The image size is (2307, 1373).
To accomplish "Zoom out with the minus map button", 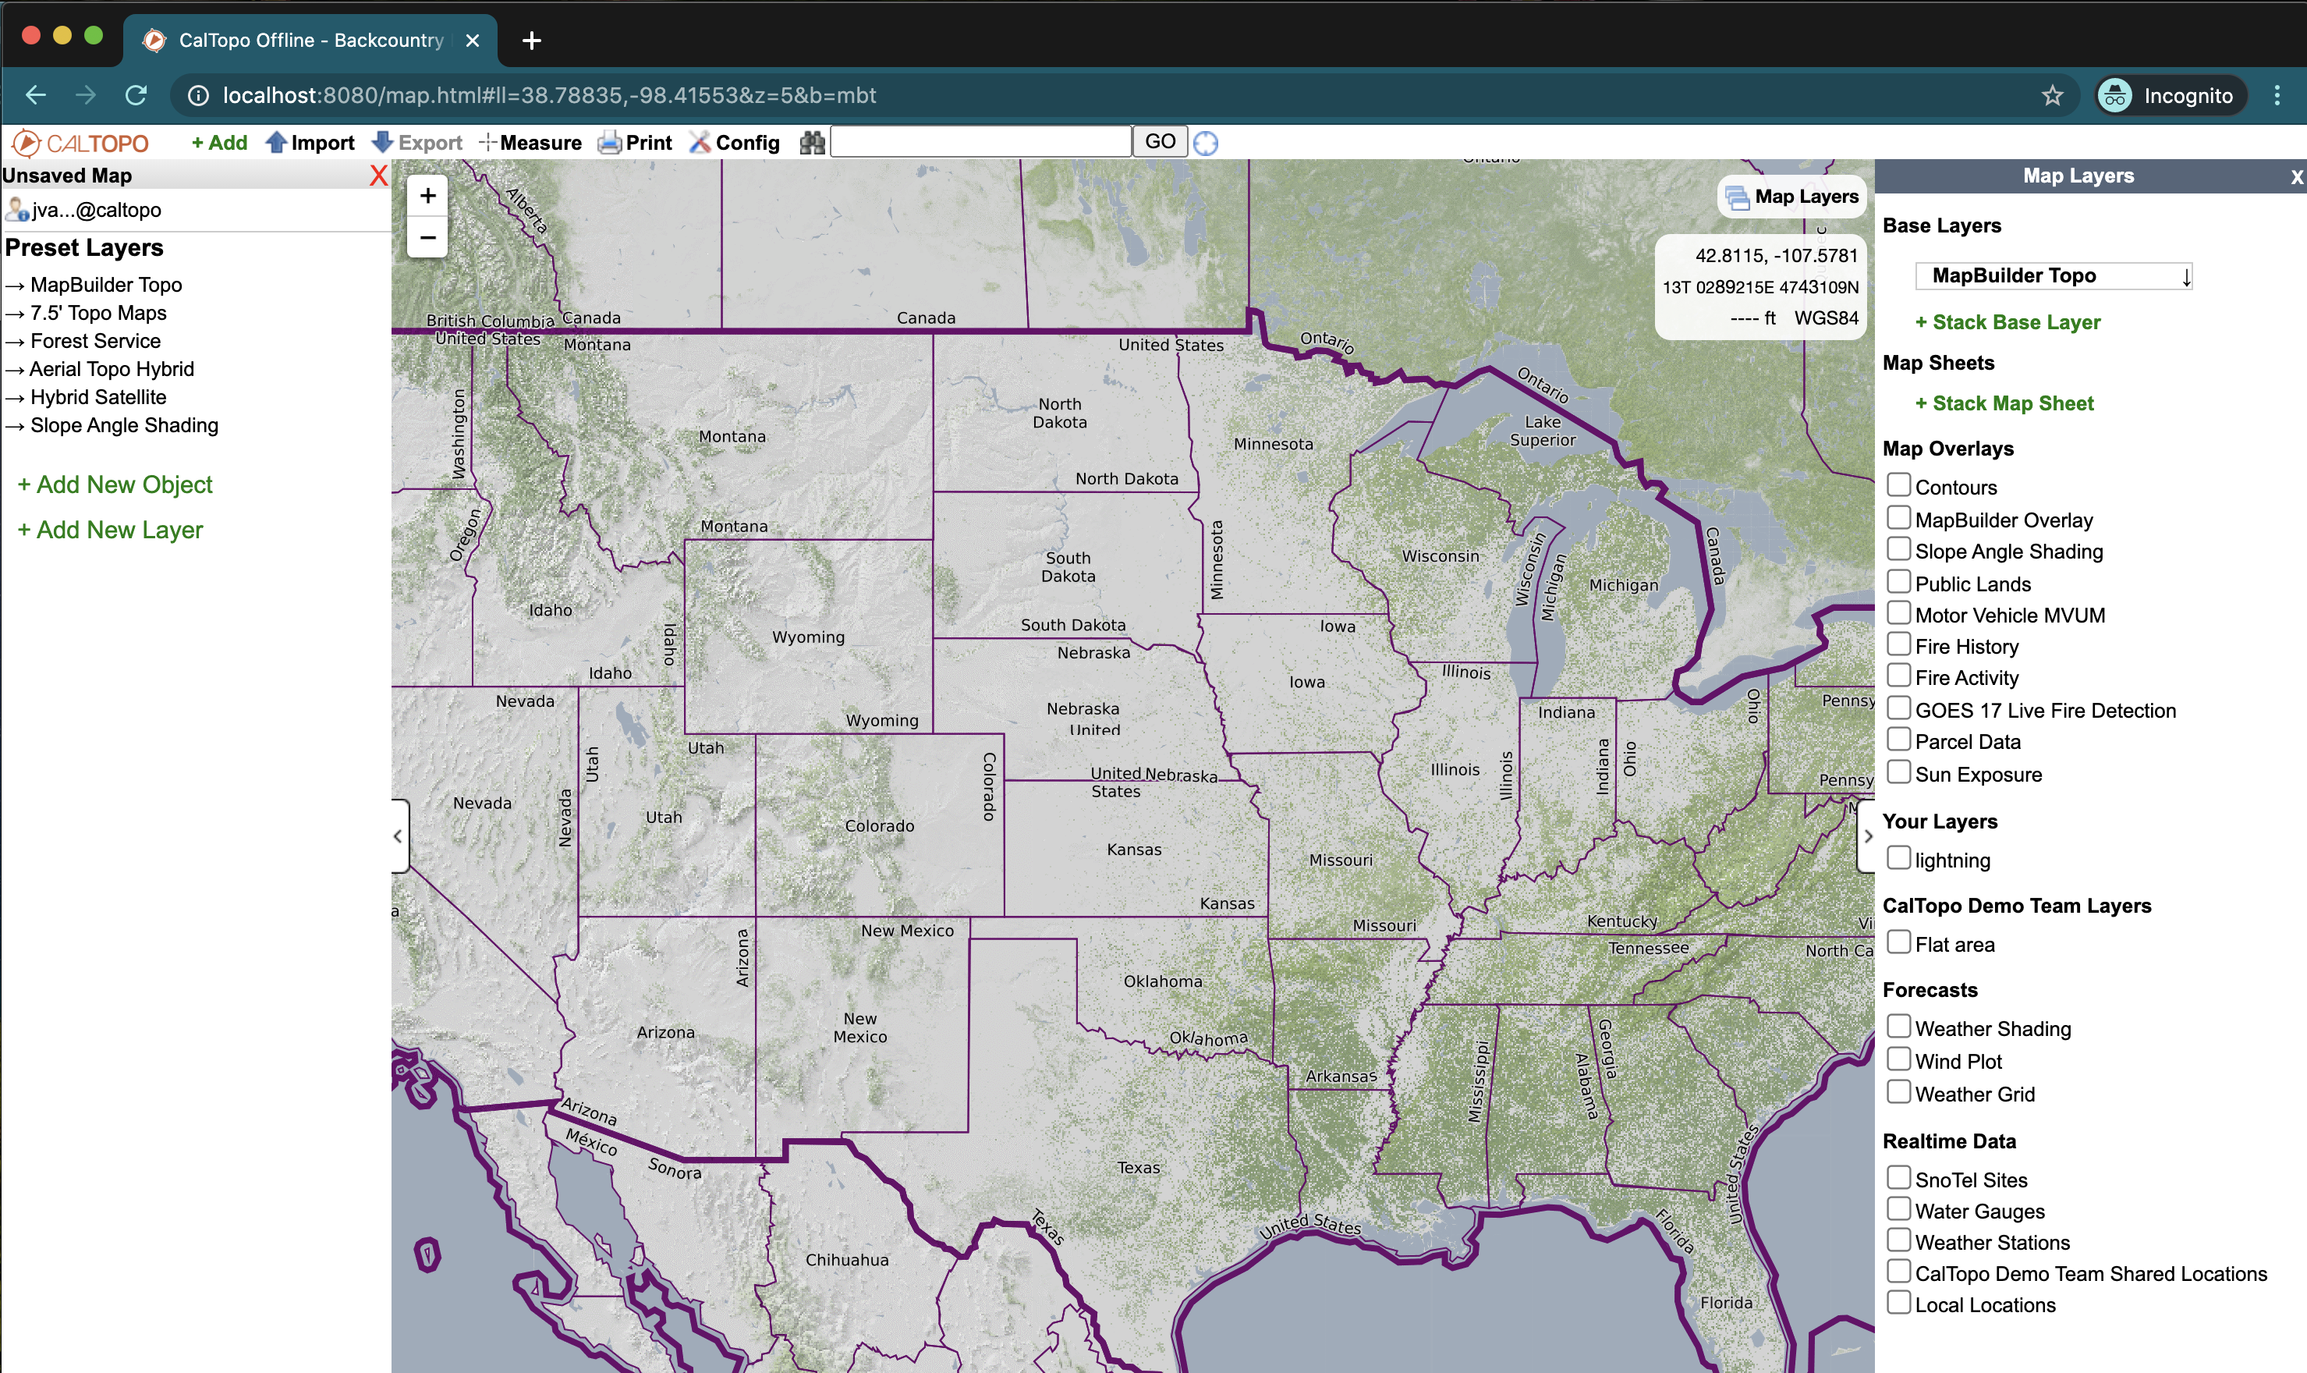I will (427, 237).
